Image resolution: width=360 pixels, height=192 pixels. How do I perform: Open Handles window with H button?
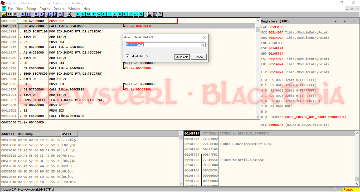[x=104, y=14]
